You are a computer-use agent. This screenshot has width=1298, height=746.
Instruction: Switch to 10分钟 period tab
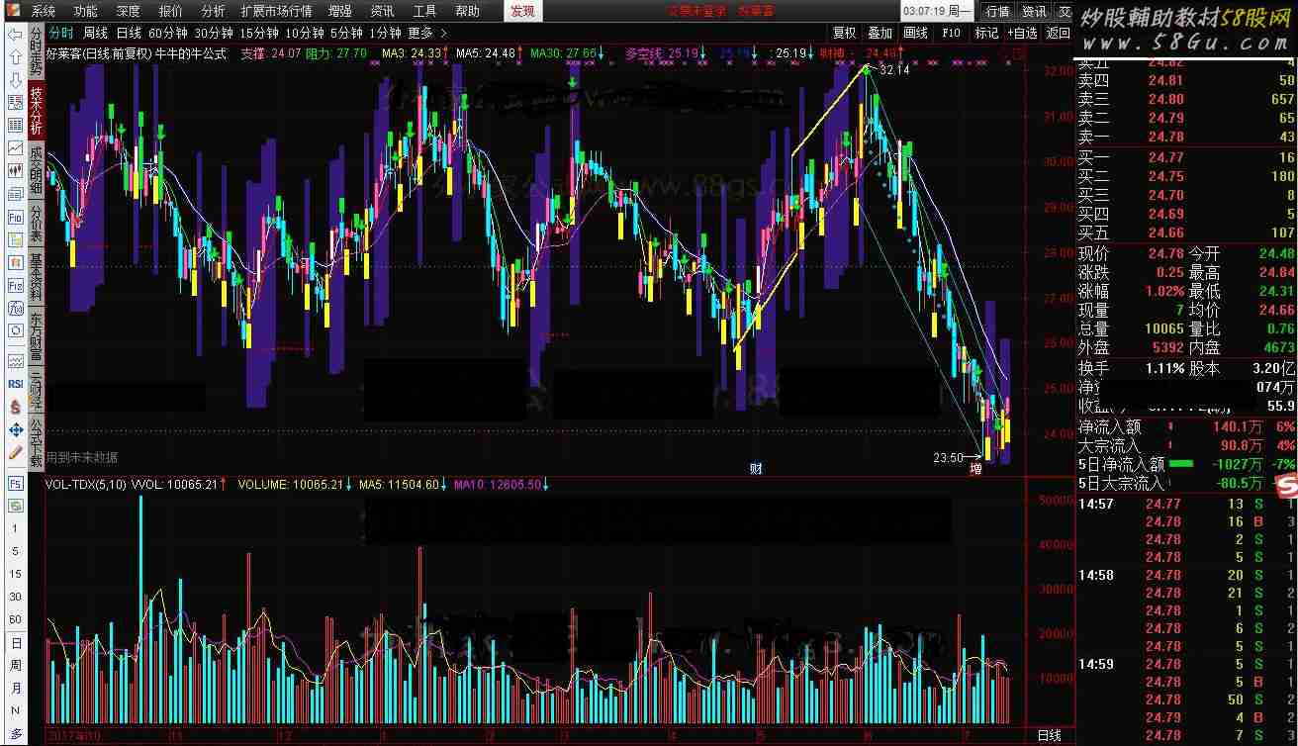click(305, 33)
